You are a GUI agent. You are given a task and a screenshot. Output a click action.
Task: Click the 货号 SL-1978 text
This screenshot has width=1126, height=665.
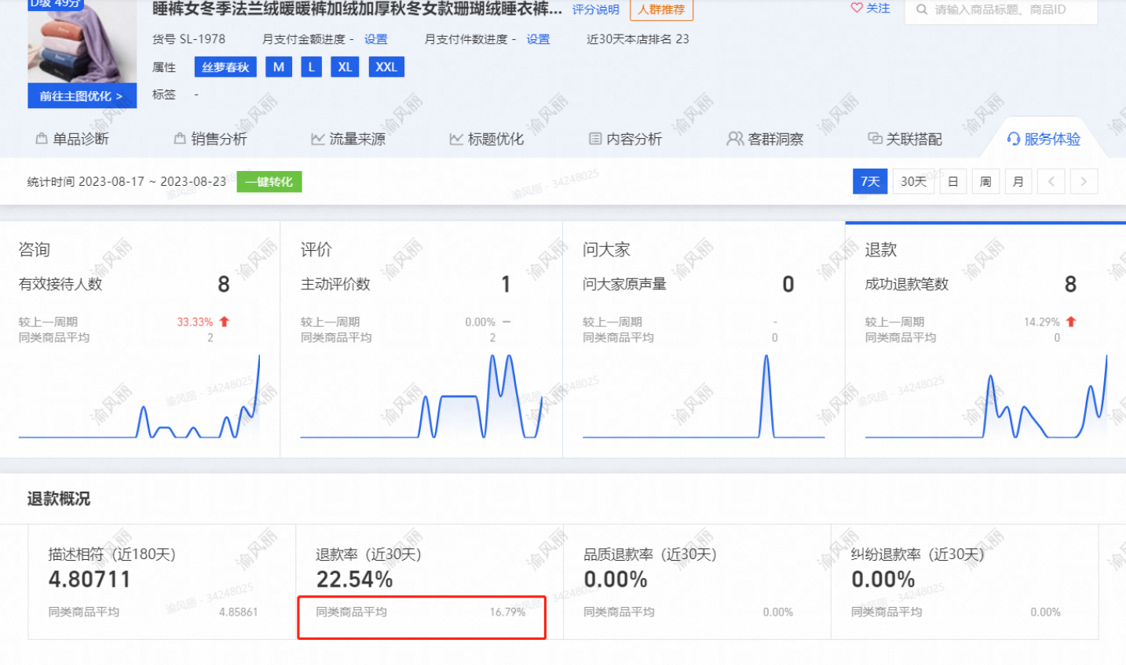coord(188,39)
